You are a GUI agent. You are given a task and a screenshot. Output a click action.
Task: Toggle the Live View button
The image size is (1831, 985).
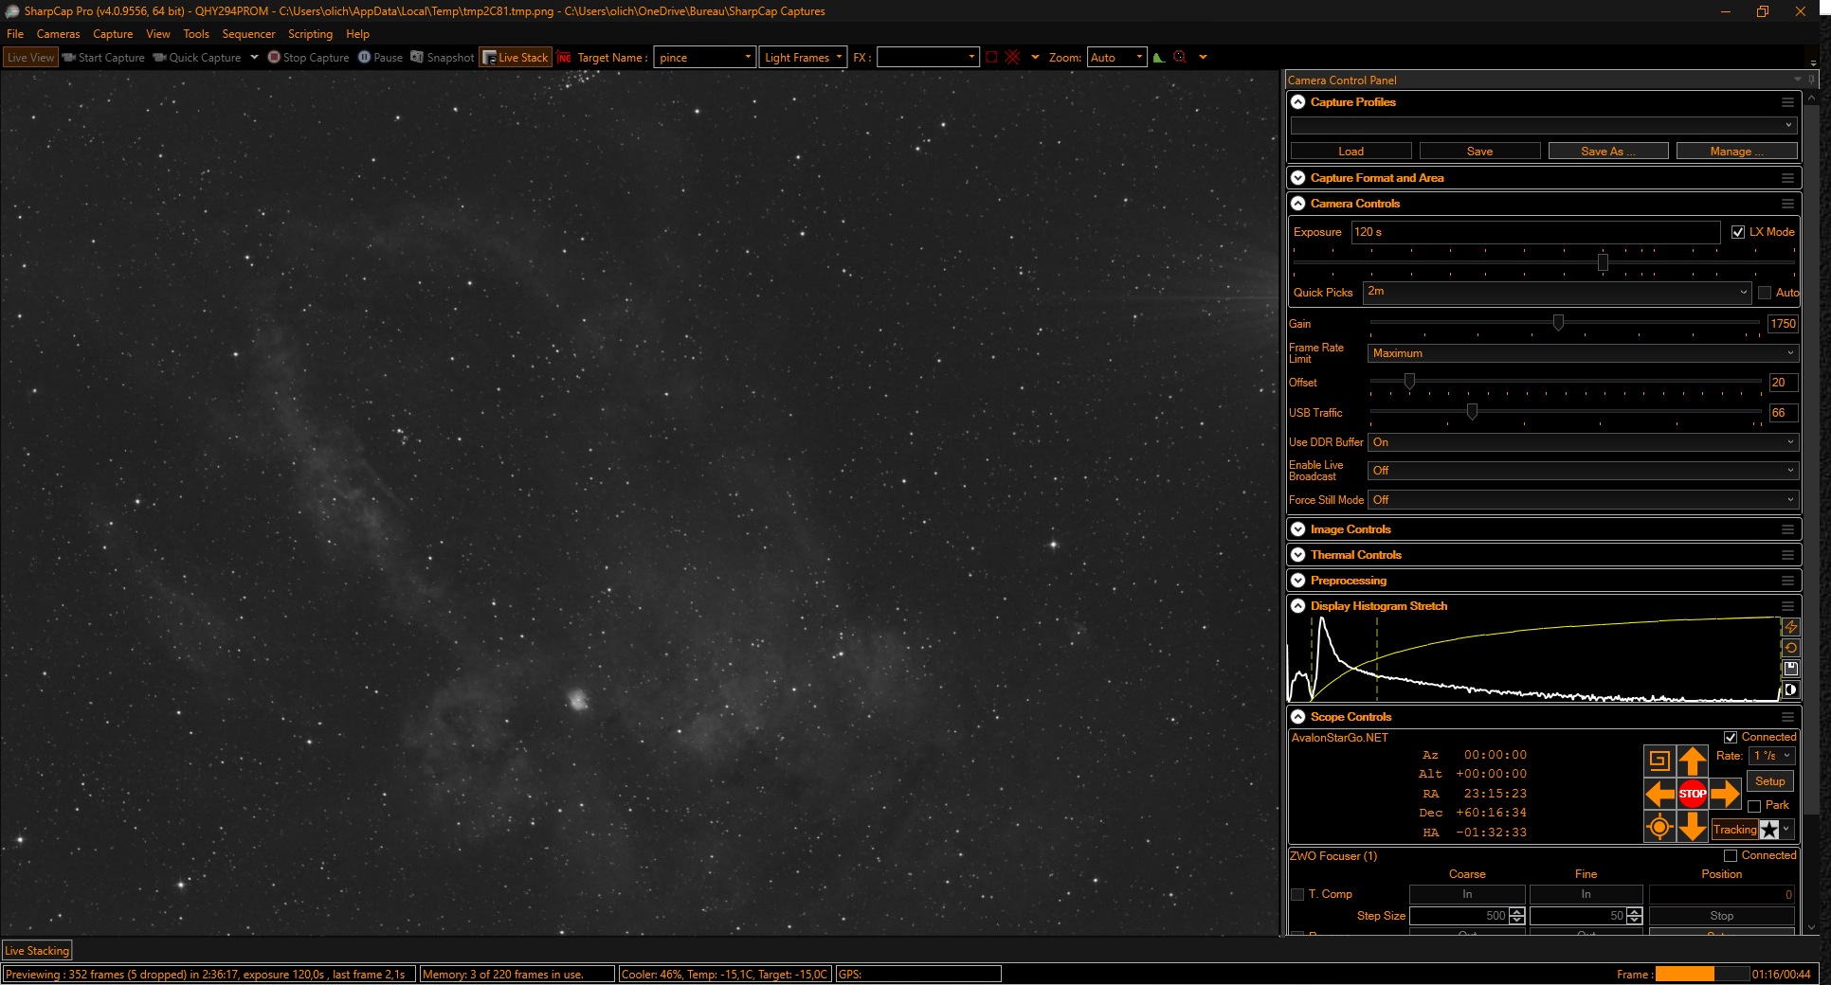click(31, 58)
